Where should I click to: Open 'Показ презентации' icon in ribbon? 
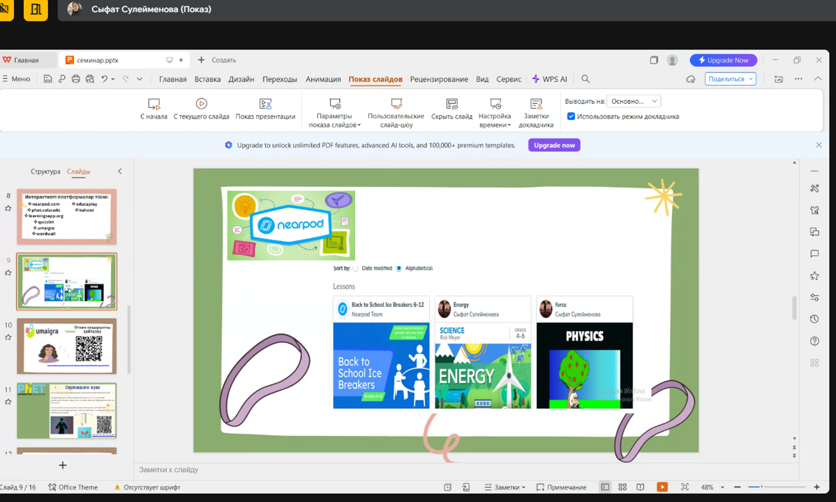click(265, 104)
